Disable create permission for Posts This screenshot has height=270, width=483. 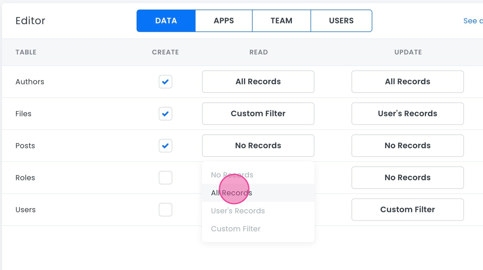[165, 146]
